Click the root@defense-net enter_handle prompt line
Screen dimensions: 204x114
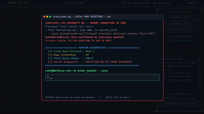coord(76,71)
